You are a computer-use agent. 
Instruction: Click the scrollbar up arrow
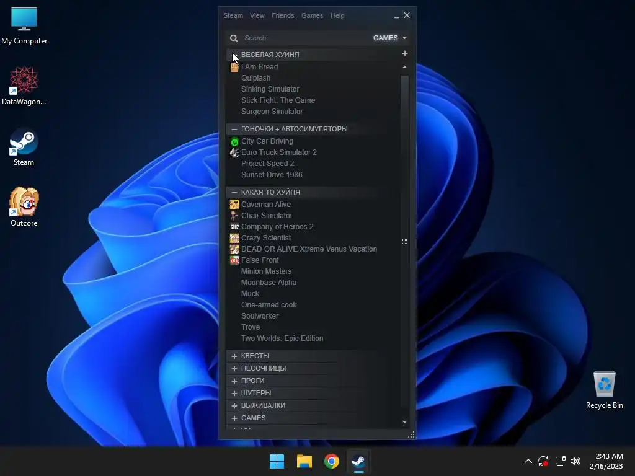(x=404, y=67)
